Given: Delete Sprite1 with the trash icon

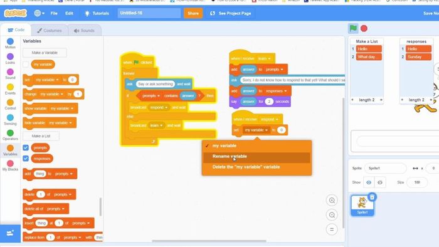Looking at the screenshot, I should pos(372,197).
